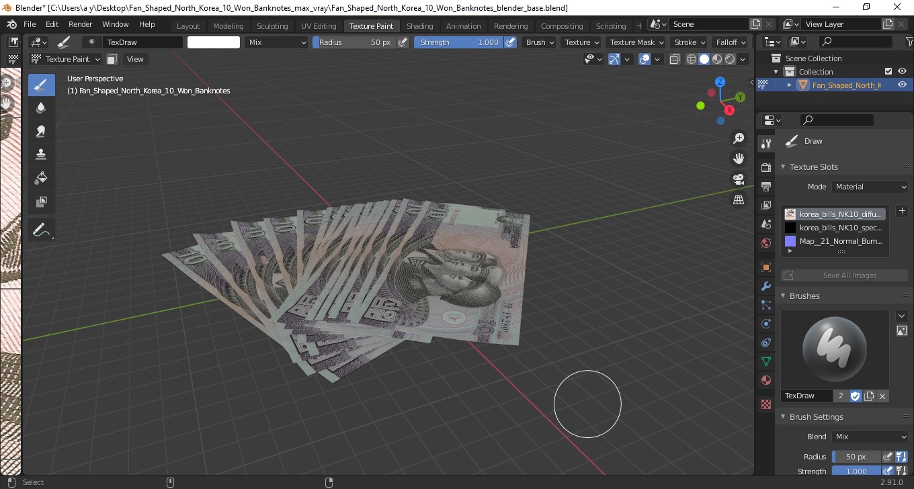Open View Layer properties tab
This screenshot has height=489, width=914.
(765, 205)
